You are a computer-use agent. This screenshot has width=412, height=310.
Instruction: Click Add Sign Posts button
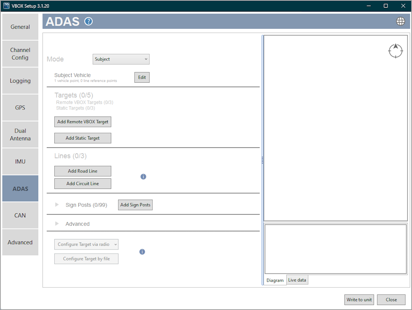[x=135, y=205]
